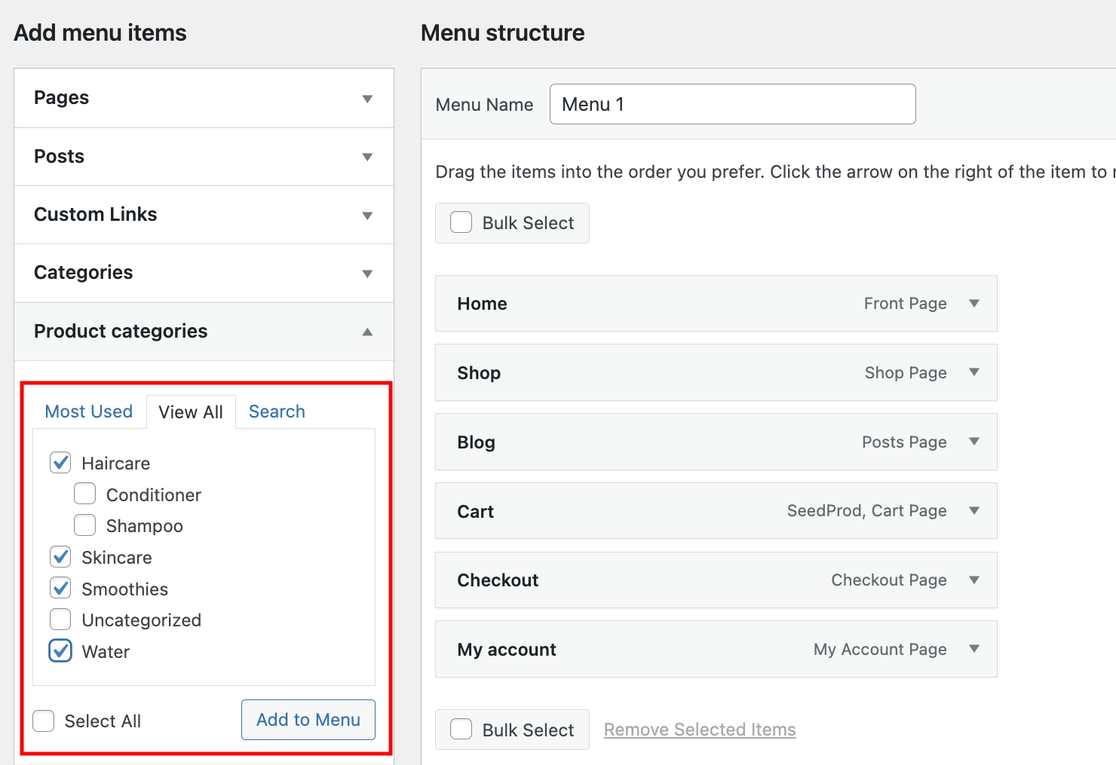Switch to the Most Used tab
Screen dimensions: 1116x765
(88, 412)
